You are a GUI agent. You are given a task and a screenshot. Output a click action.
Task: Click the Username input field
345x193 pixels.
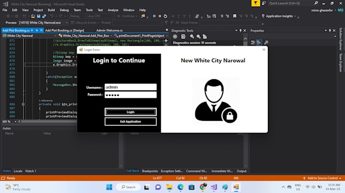[130, 87]
